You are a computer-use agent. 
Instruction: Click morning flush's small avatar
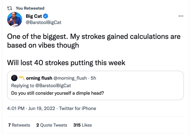(x=14, y=78)
